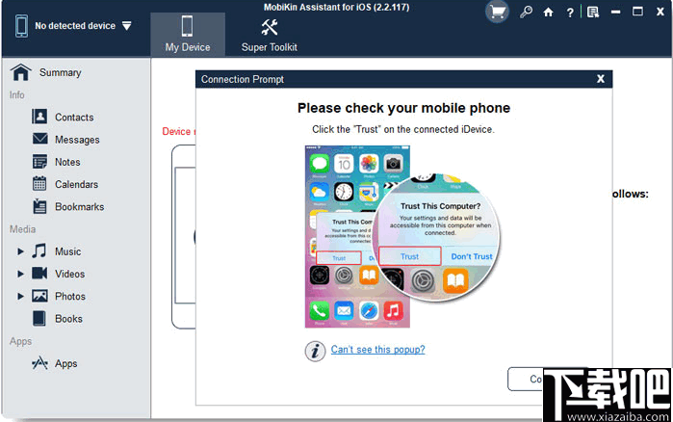This screenshot has width=673, height=422.
Task: Go to home via title bar icon
Action: [548, 12]
